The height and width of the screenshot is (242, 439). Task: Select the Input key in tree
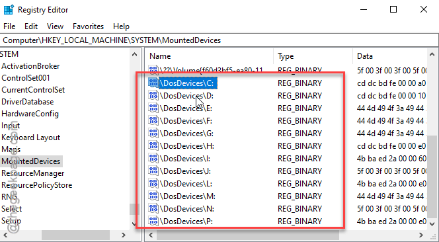pos(11,126)
